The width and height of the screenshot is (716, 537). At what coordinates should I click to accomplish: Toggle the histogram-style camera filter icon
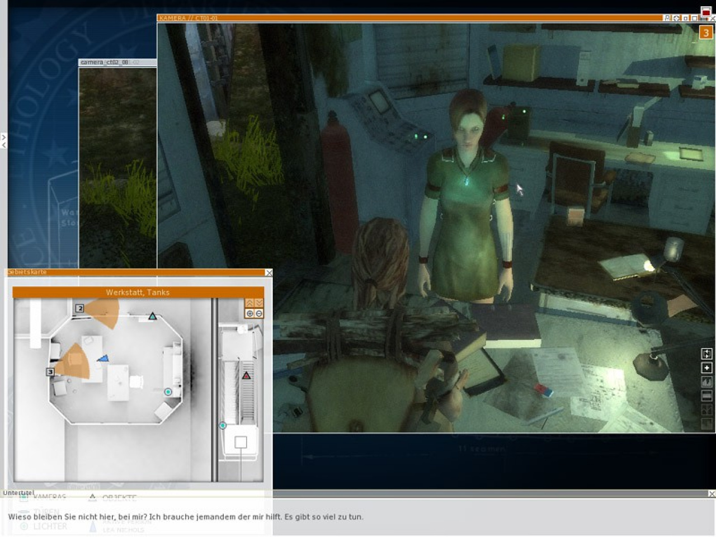point(706,381)
